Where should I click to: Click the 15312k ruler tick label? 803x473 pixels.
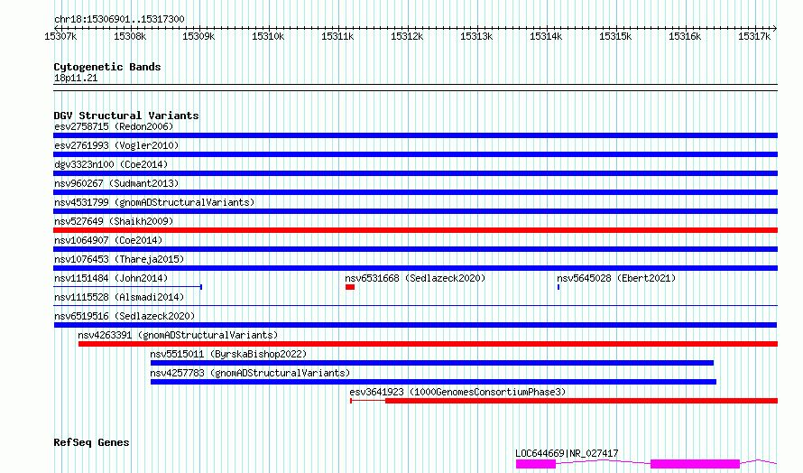pyautogui.click(x=407, y=36)
